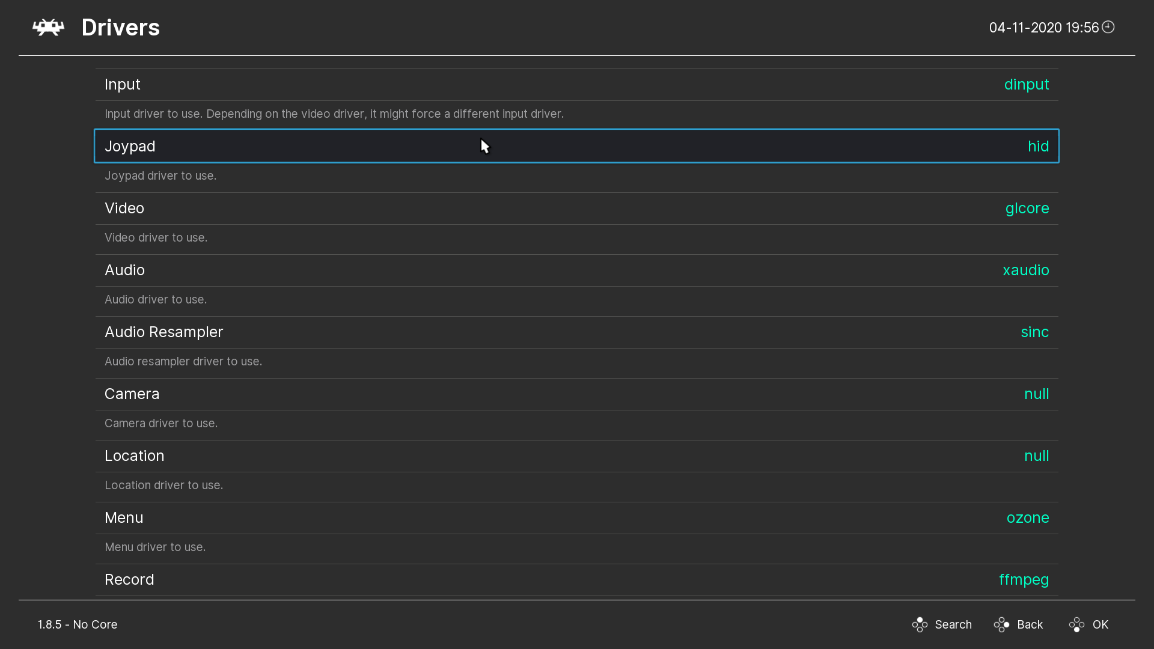Open the Input driver setting

click(123, 85)
